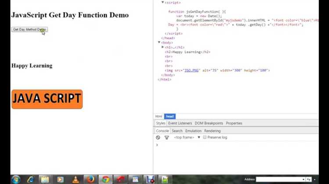Select the img element line in DOM tree
The height and width of the screenshot is (184, 329).
click(217, 70)
